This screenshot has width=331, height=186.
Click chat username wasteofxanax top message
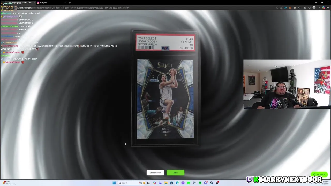tap(13, 52)
